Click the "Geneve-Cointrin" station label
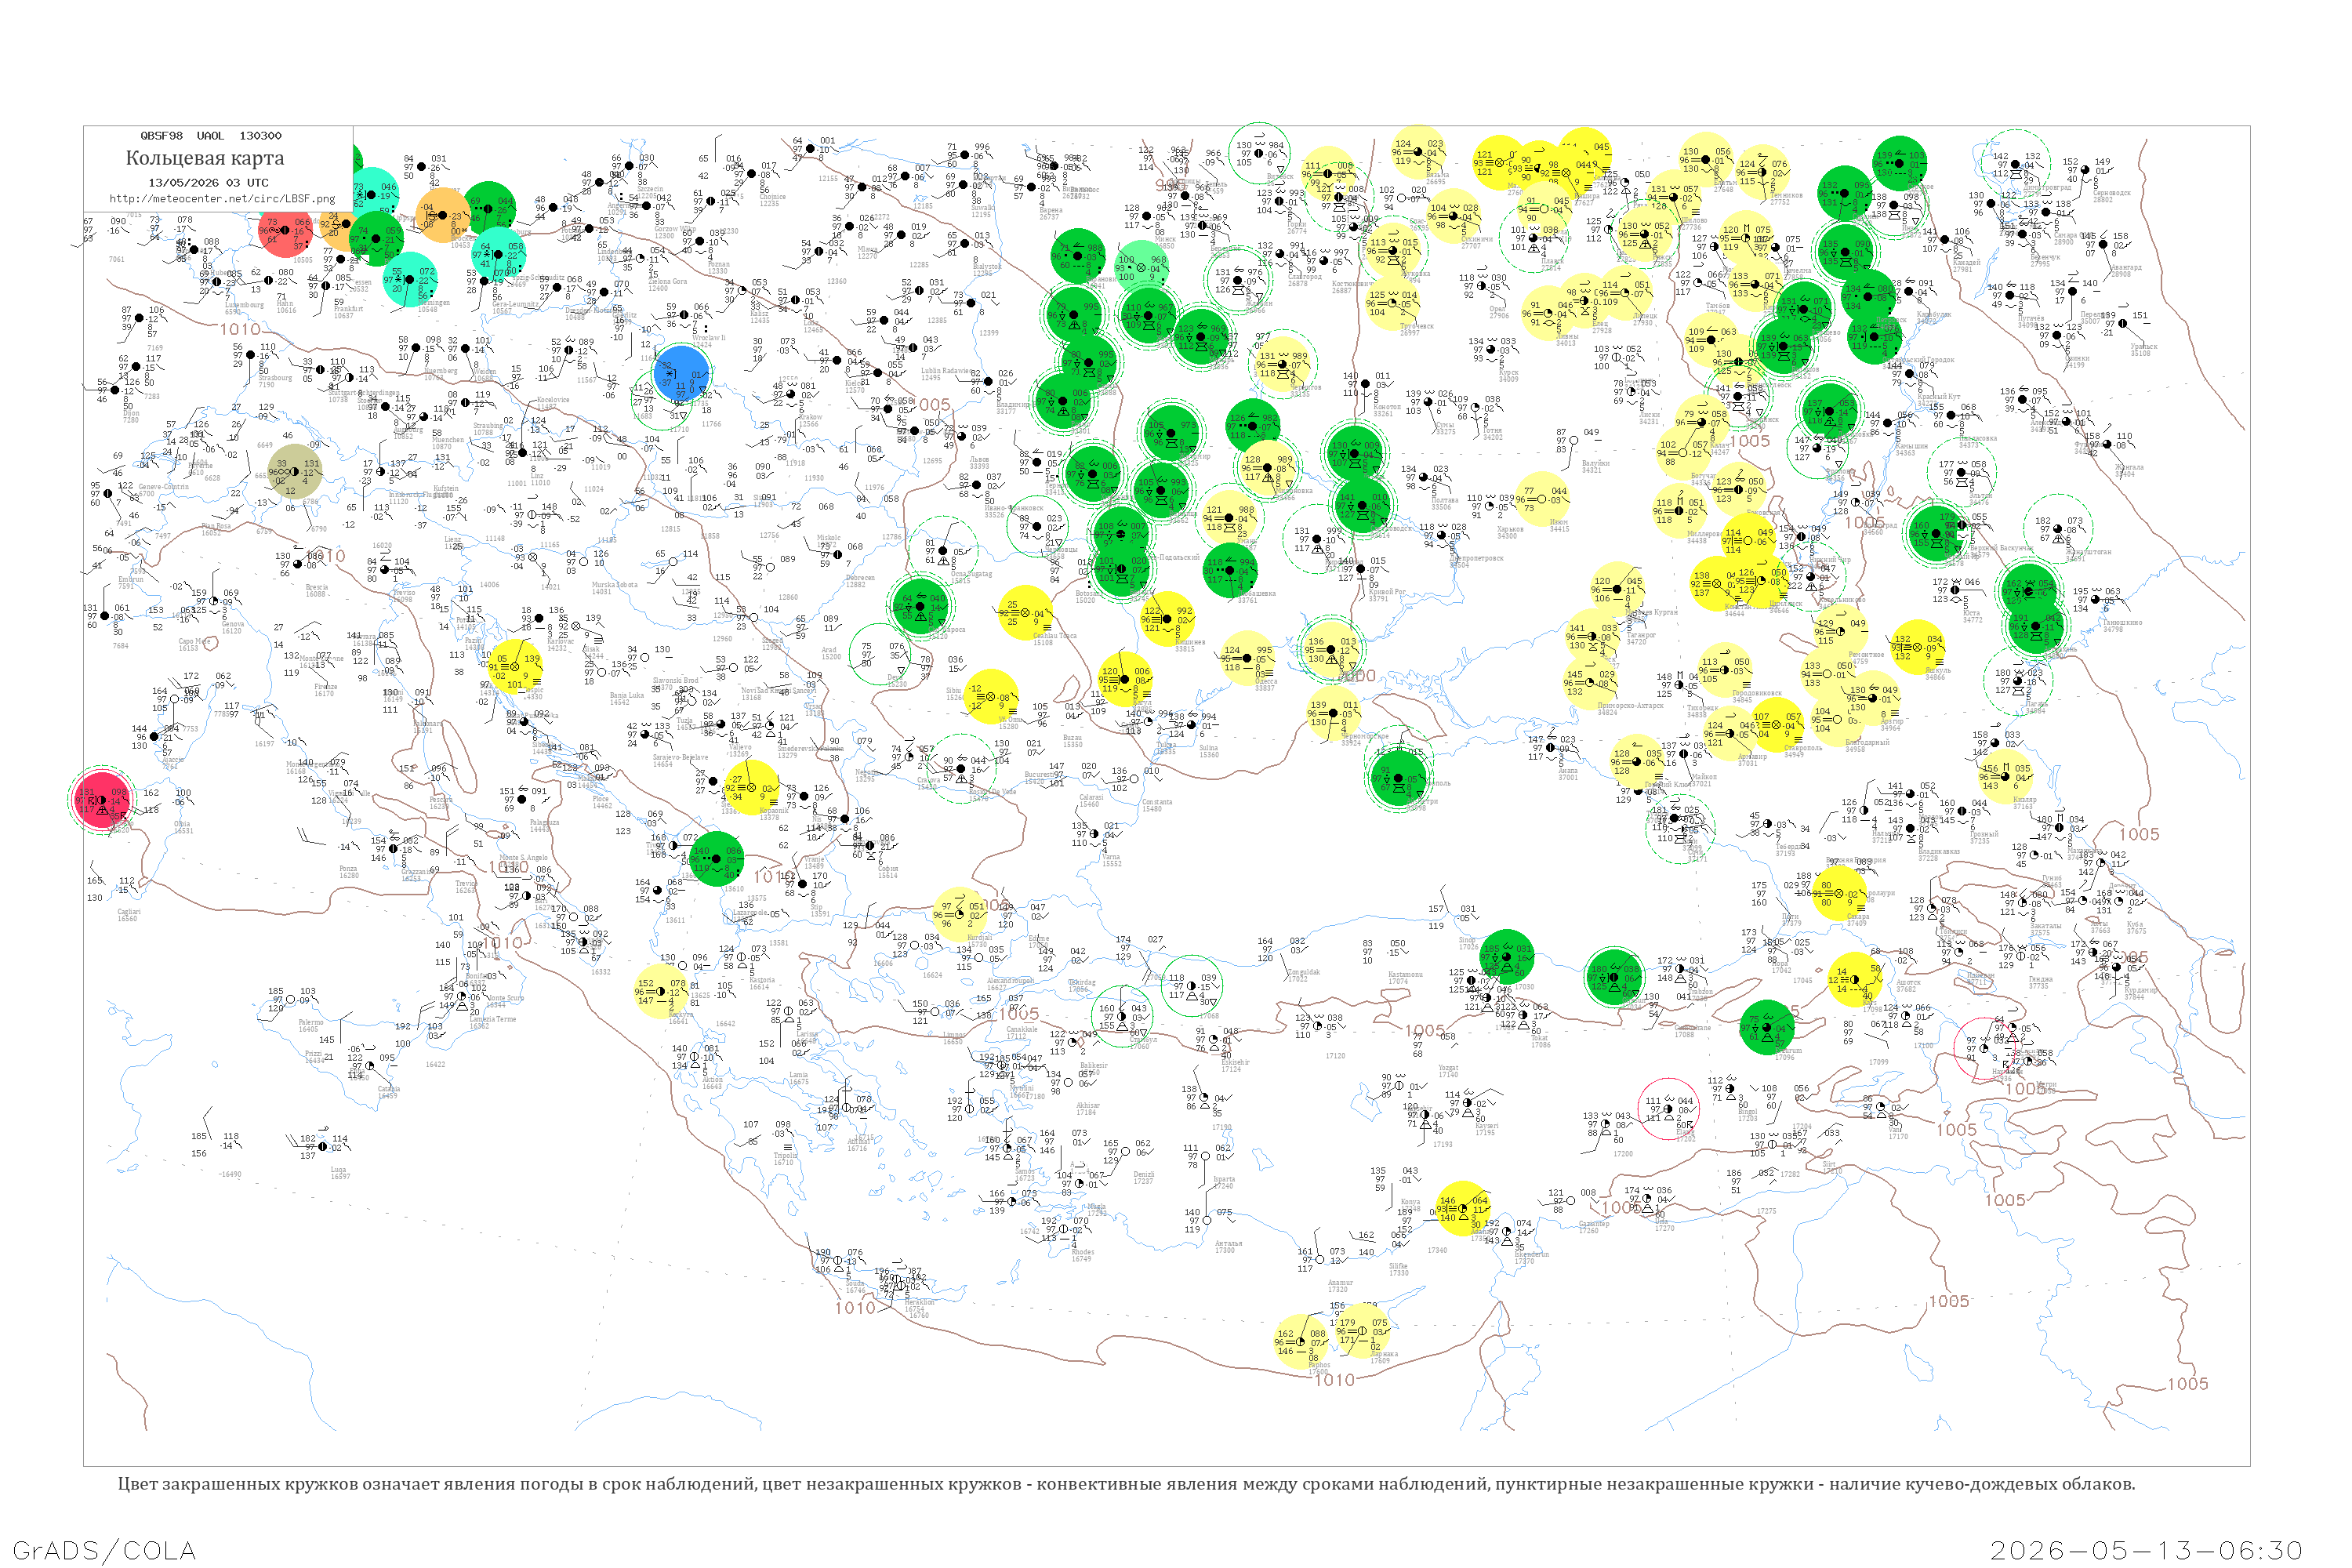Screen dimensions: 2352x1568 pos(163,486)
